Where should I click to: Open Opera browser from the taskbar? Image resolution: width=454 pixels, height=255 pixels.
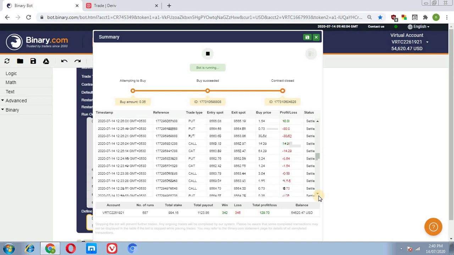coord(71,249)
